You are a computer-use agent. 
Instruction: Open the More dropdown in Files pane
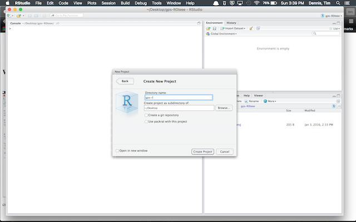click(x=270, y=101)
